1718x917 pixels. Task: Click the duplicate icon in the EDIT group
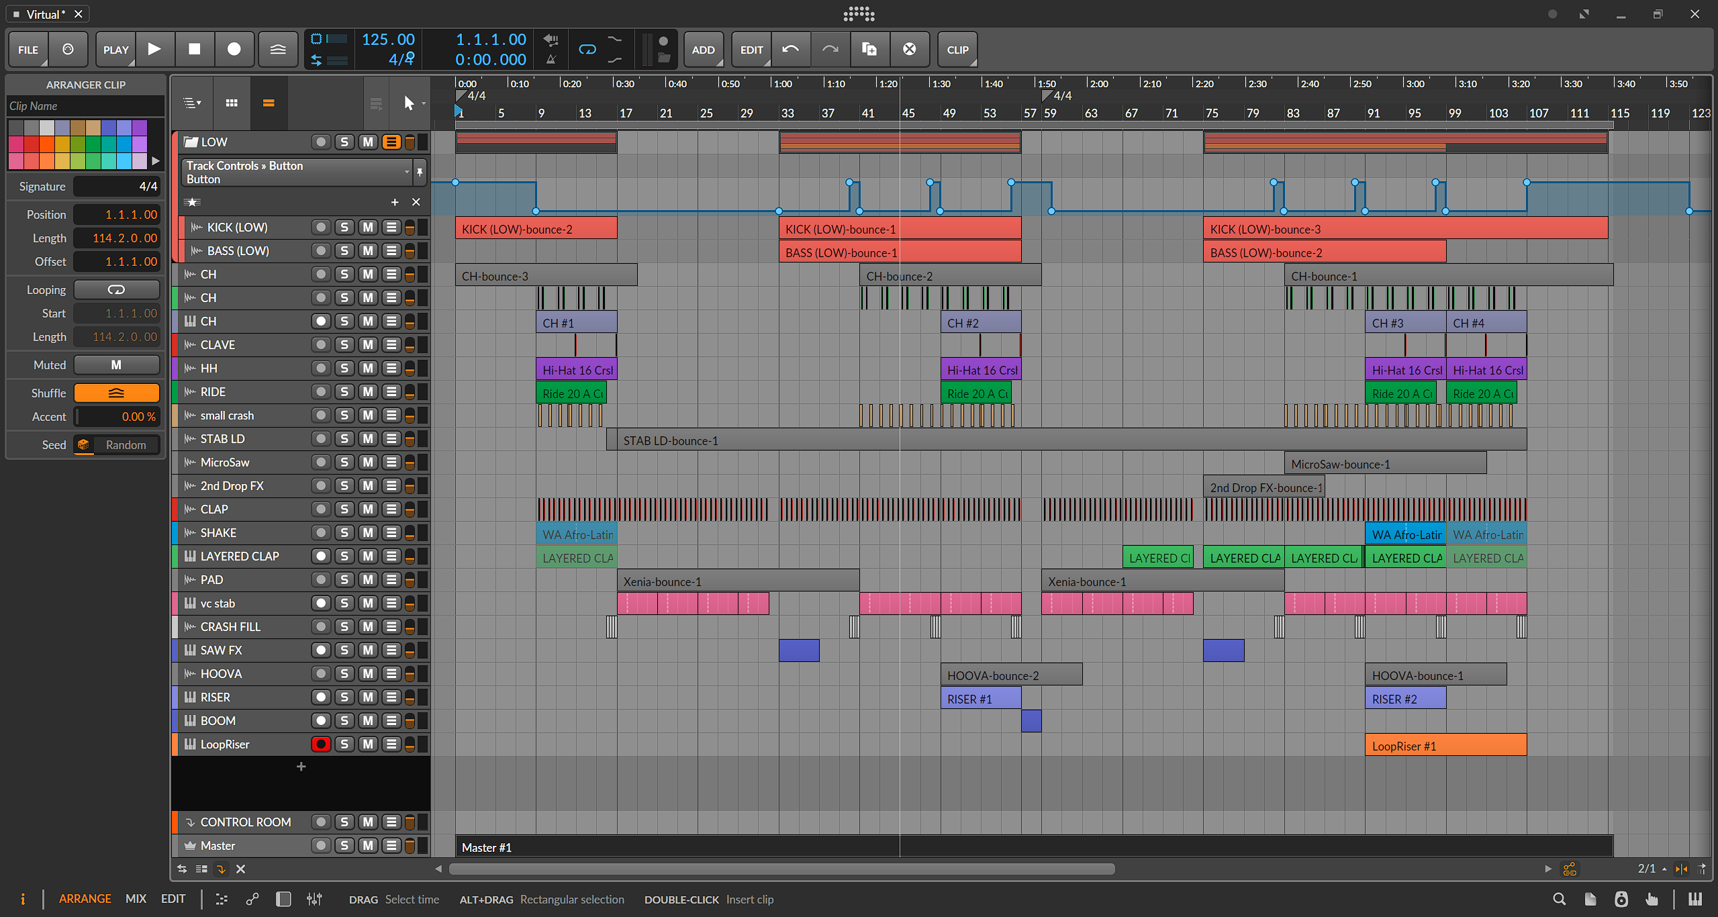tap(869, 49)
